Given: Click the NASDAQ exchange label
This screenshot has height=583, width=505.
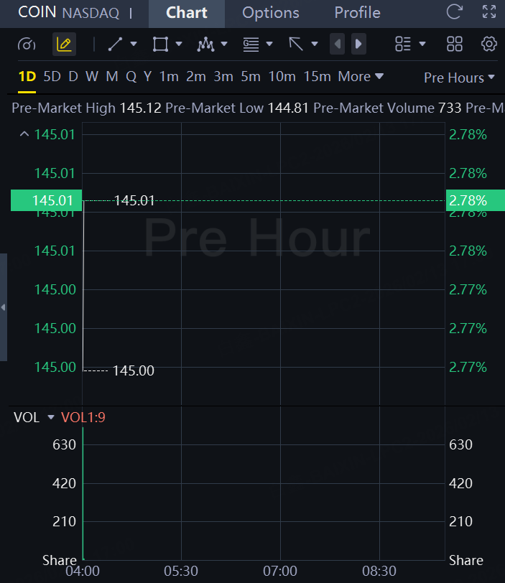Looking at the screenshot, I should [91, 13].
